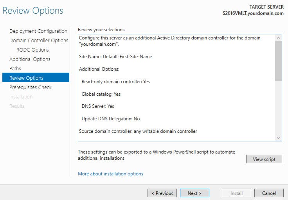
Task: Click the Source domain controller line
Action: [138, 131]
